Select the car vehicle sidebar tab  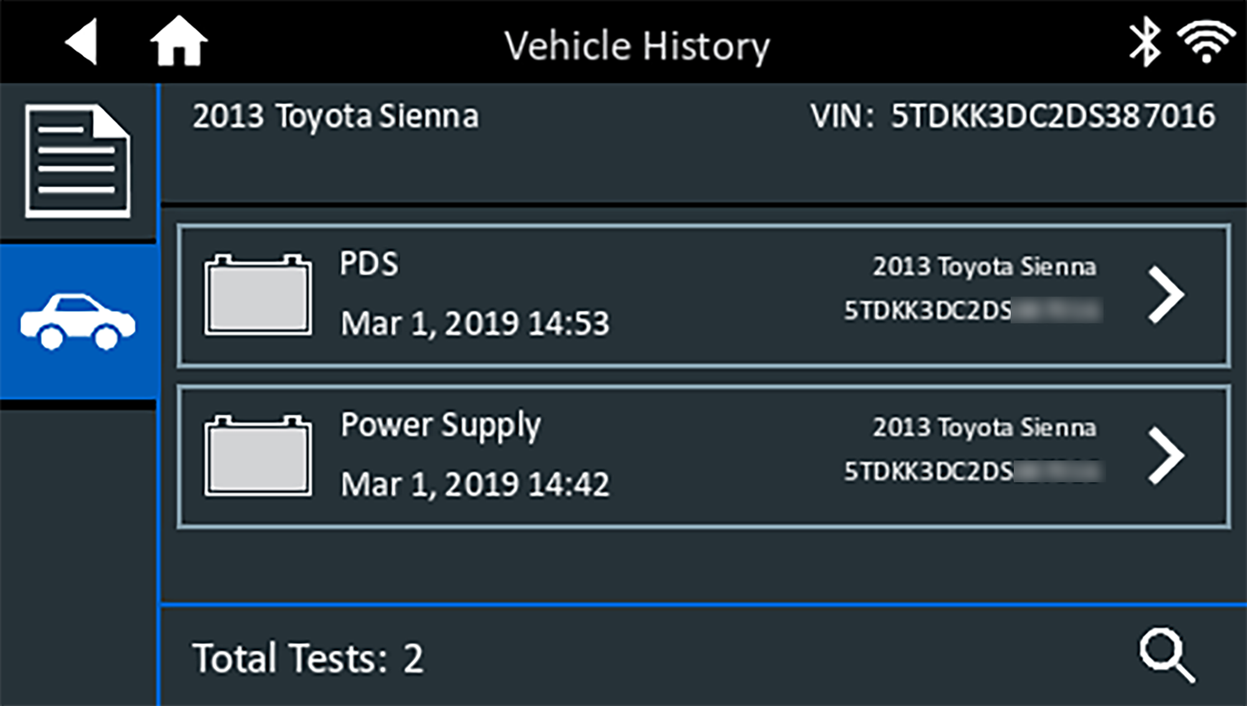coord(78,322)
